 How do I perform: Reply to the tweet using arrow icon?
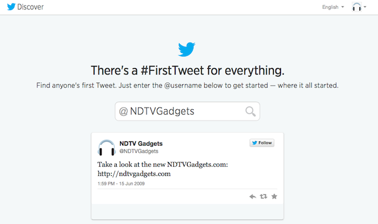tap(252, 197)
